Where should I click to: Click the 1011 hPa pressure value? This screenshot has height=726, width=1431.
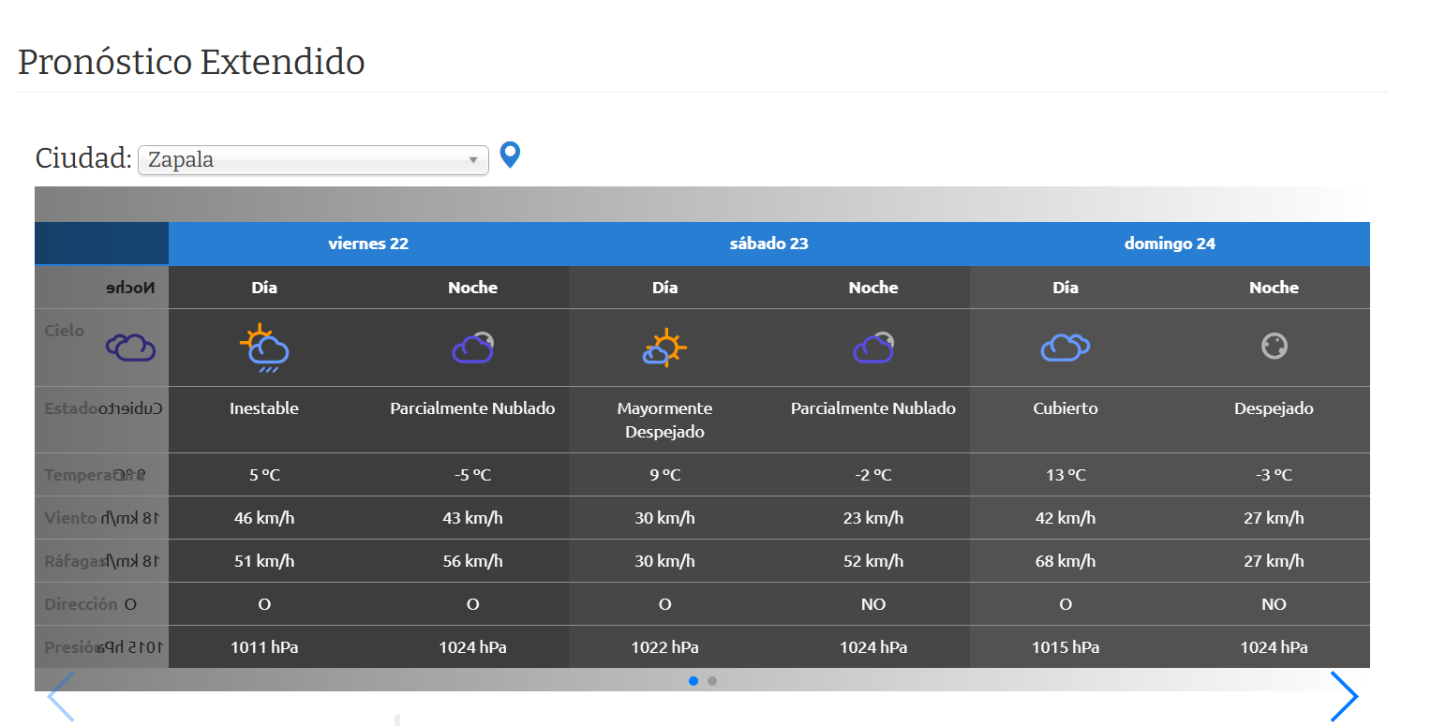264,647
